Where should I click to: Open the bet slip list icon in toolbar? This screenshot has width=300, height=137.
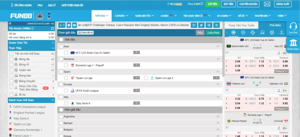tap(194, 25)
